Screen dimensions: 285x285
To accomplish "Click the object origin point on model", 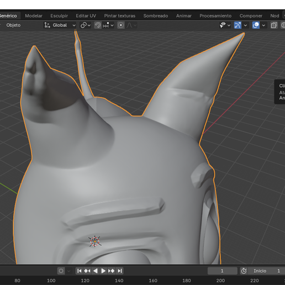I will (95, 241).
